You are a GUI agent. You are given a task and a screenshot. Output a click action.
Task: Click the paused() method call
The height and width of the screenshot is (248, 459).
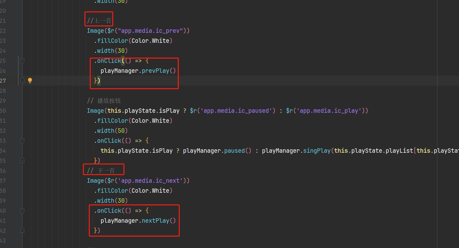(x=234, y=151)
